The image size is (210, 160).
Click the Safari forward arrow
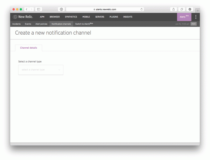coord(31,9)
